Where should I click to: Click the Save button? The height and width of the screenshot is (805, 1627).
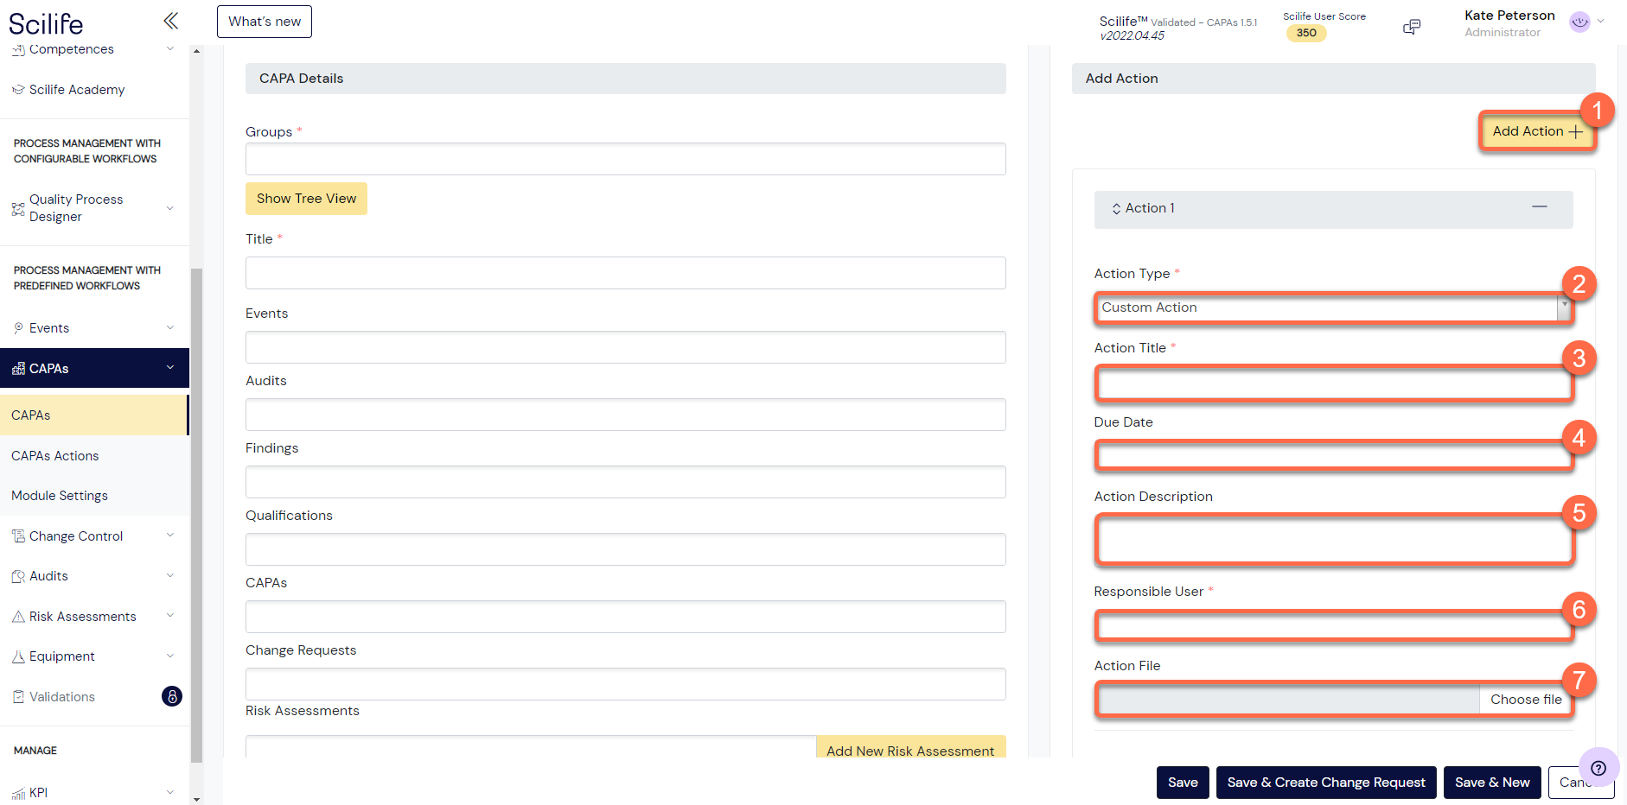pos(1183,783)
